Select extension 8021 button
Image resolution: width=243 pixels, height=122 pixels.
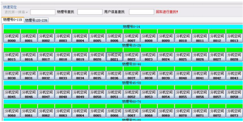coord(114,57)
